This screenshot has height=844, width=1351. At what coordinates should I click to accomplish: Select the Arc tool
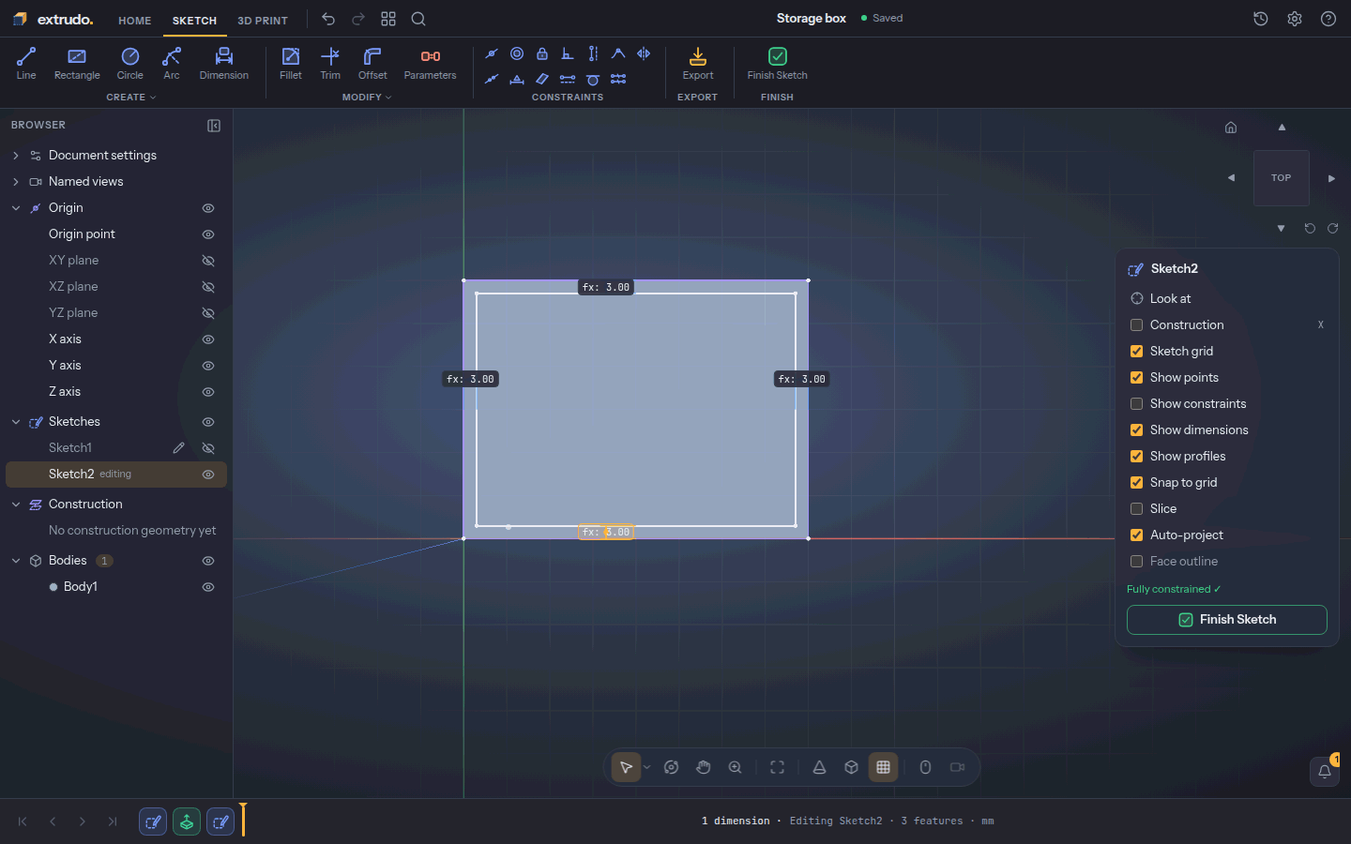pos(172,64)
